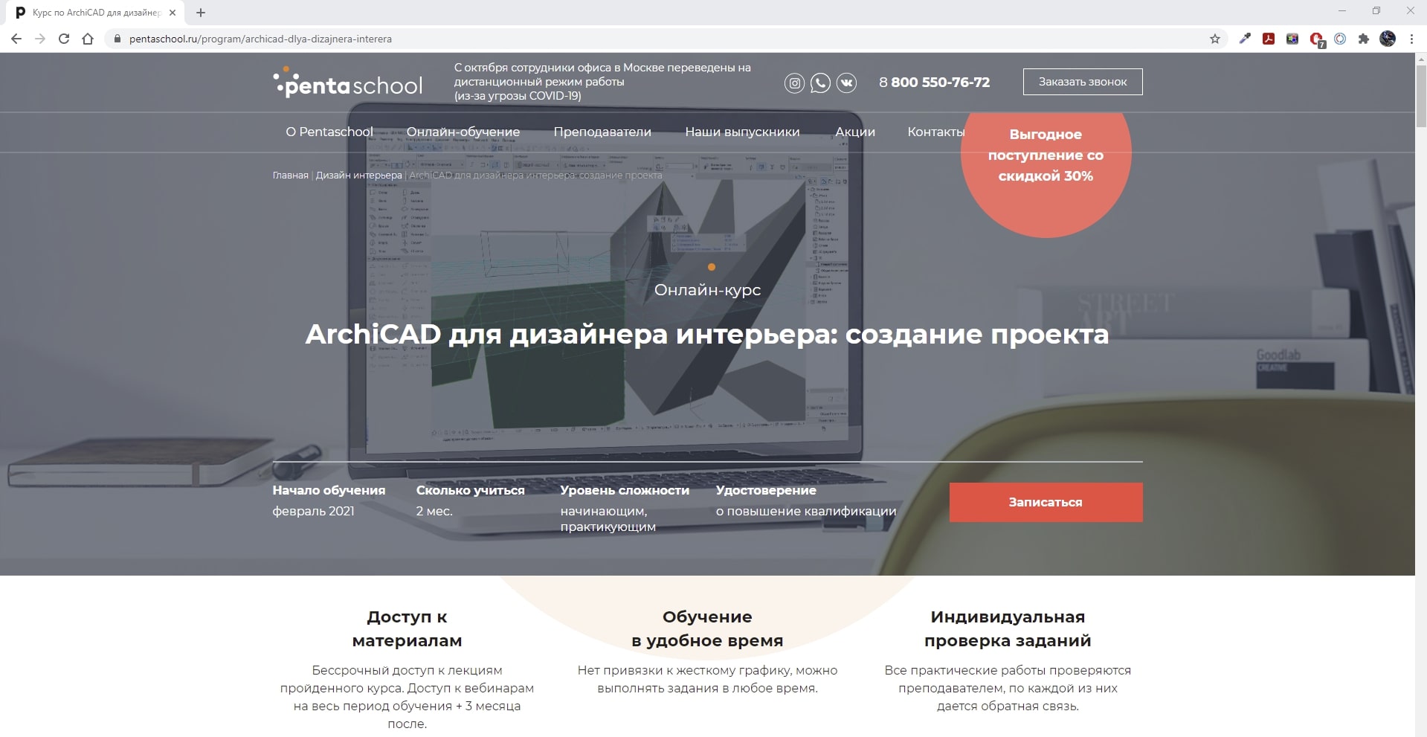Open a new browser tab
Viewport: 1427px width, 737px height.
[201, 13]
